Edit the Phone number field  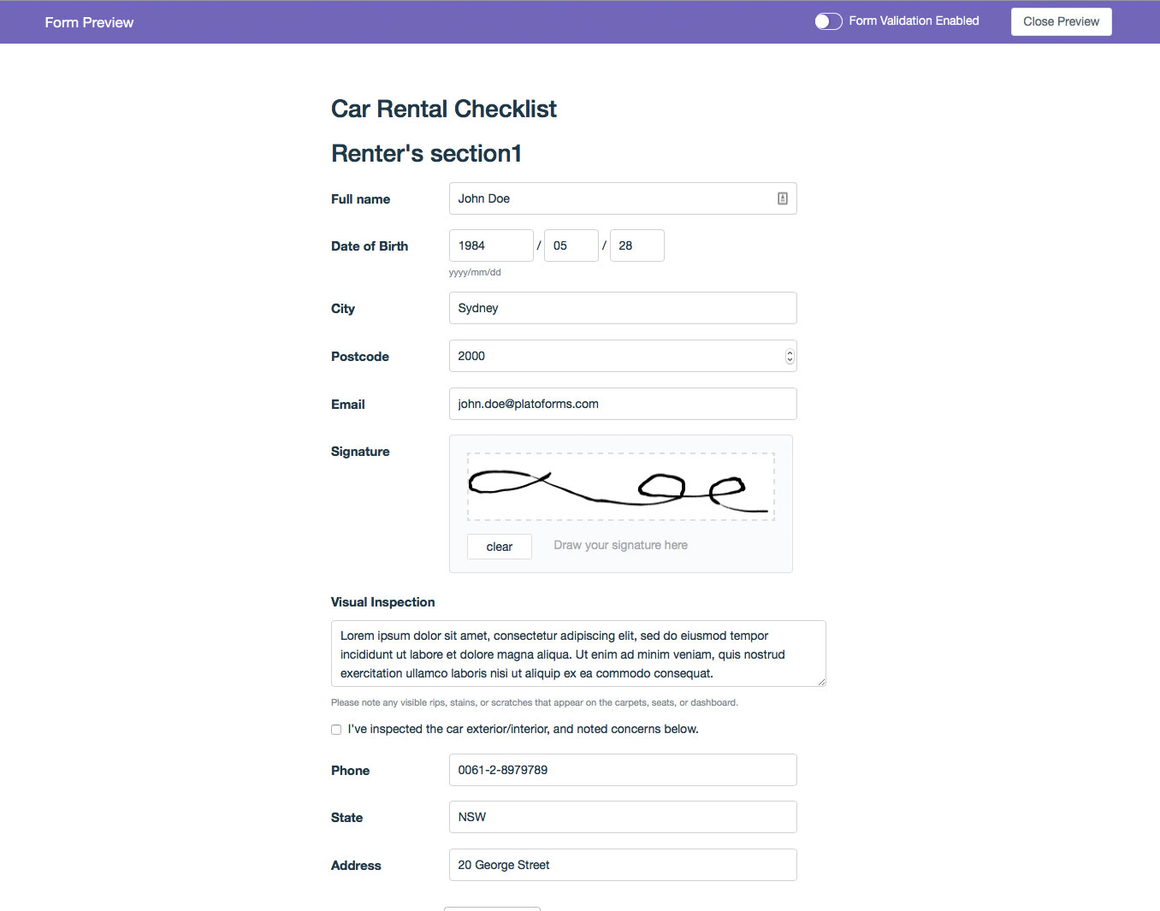[623, 770]
